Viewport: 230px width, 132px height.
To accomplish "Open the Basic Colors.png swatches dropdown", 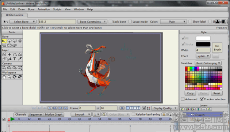I will [x=208, y=63].
